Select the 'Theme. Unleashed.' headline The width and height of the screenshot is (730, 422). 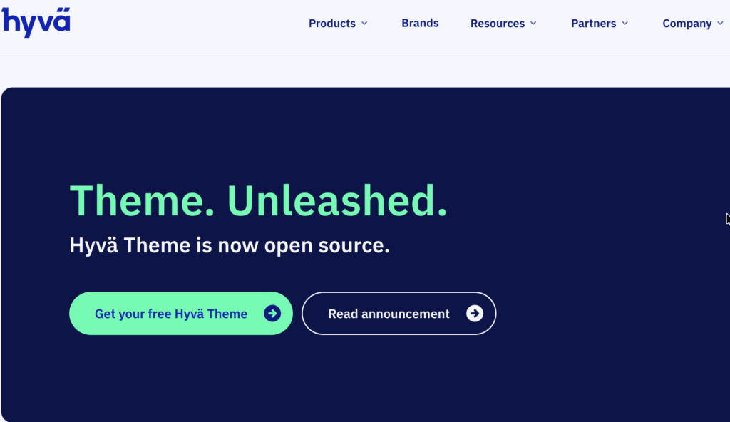click(x=258, y=201)
